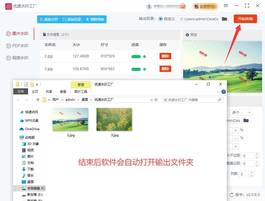Click the magnifier icon in Explorer search box
265x201 pixels.
pyautogui.click(x=219, y=100)
